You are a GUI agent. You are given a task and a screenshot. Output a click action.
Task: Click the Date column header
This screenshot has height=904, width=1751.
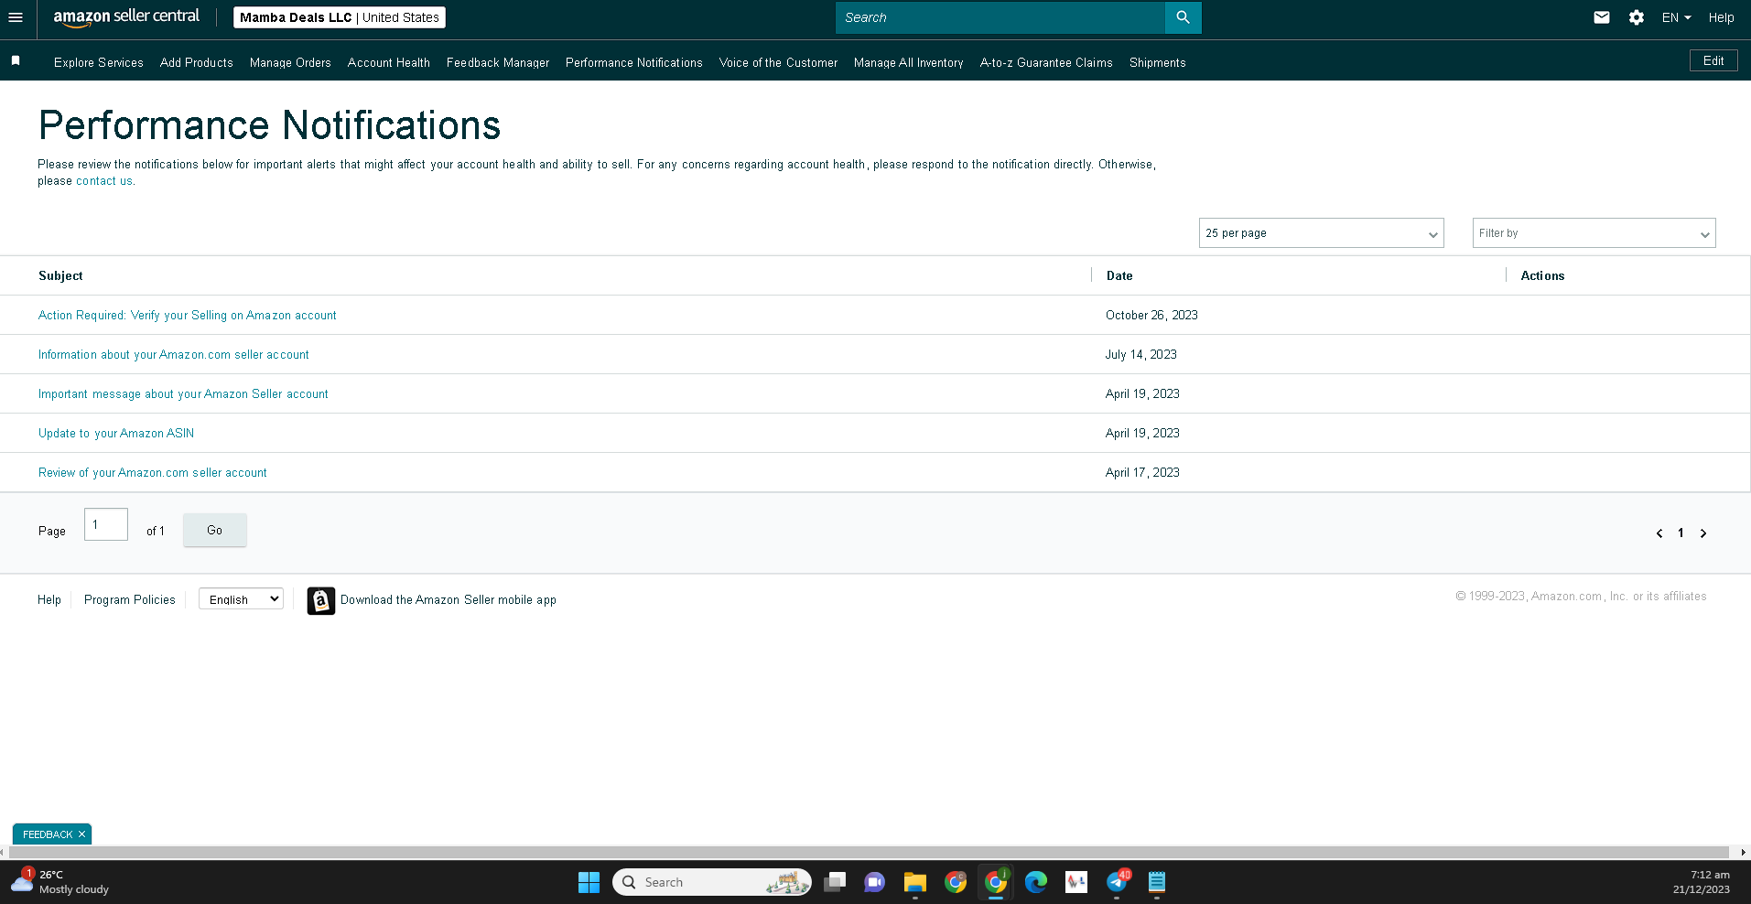(1119, 275)
